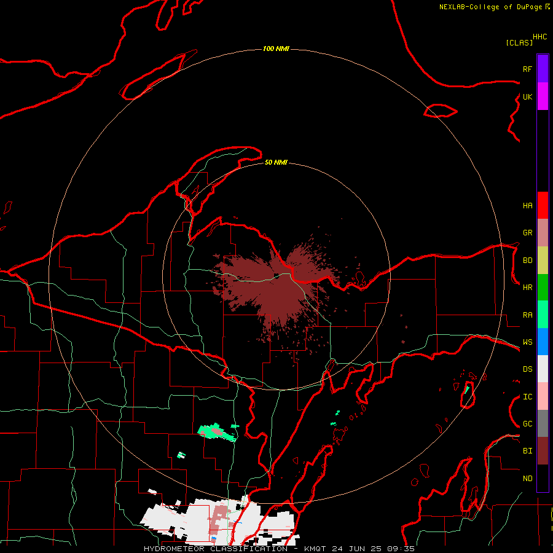
Task: Click the 'WS' legend label
Action: (x=527, y=342)
